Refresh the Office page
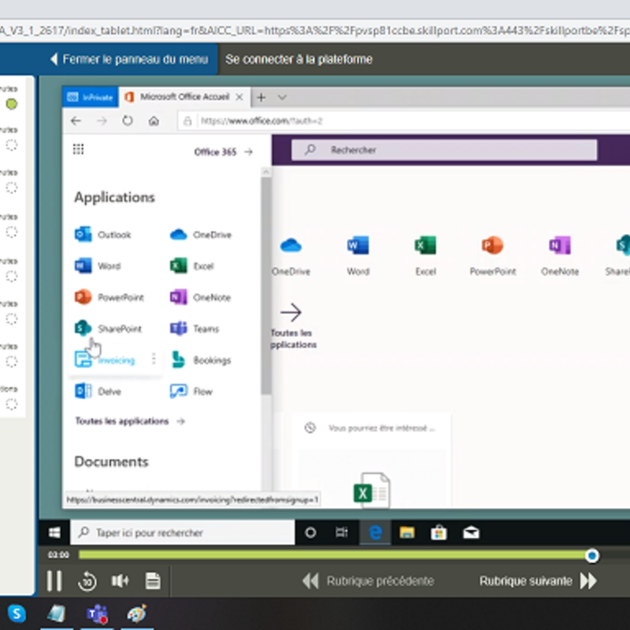630x630 pixels. coord(128,121)
